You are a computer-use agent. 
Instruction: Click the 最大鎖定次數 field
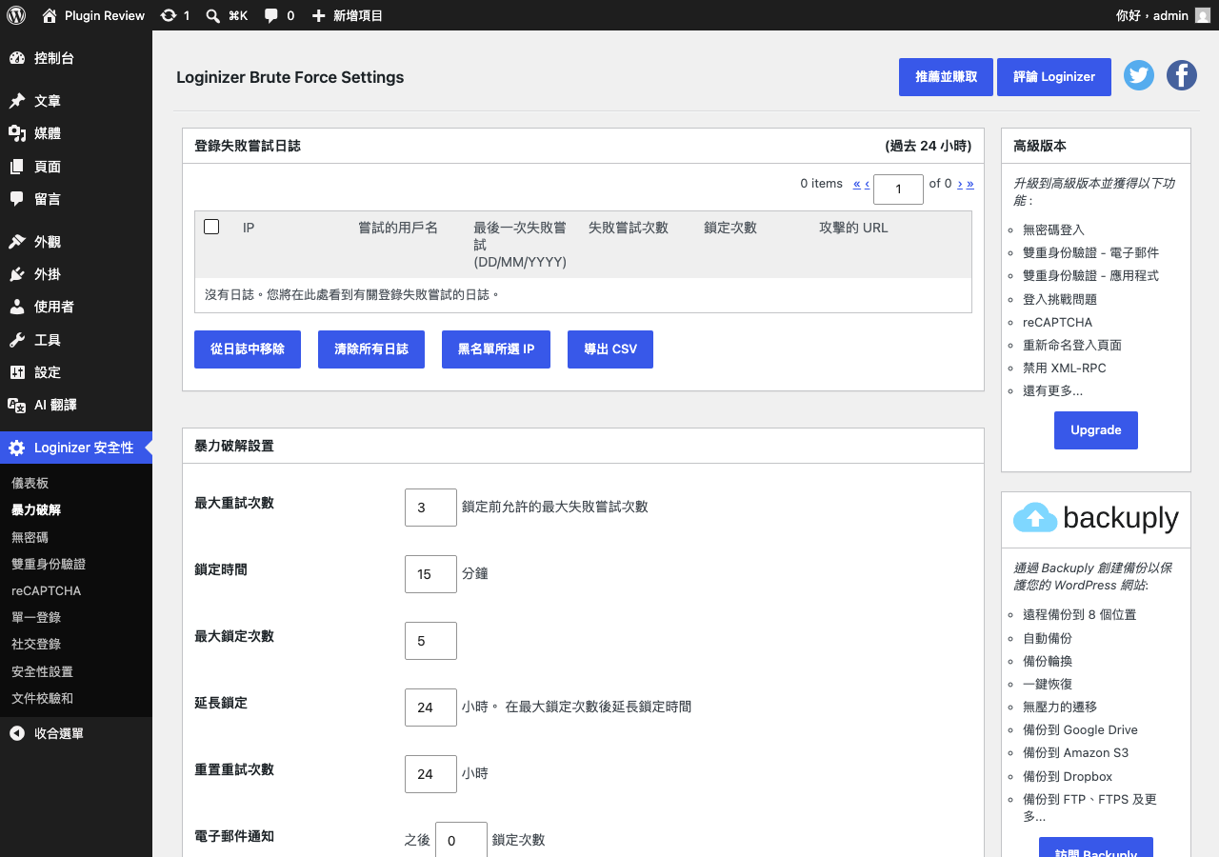(x=430, y=641)
